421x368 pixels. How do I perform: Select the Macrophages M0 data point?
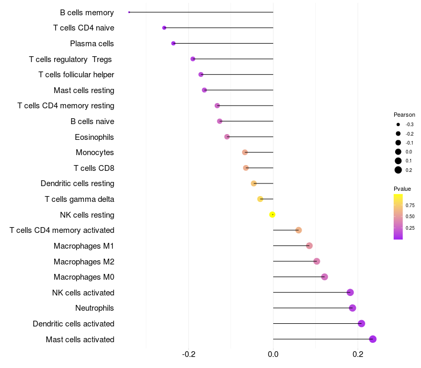point(325,277)
